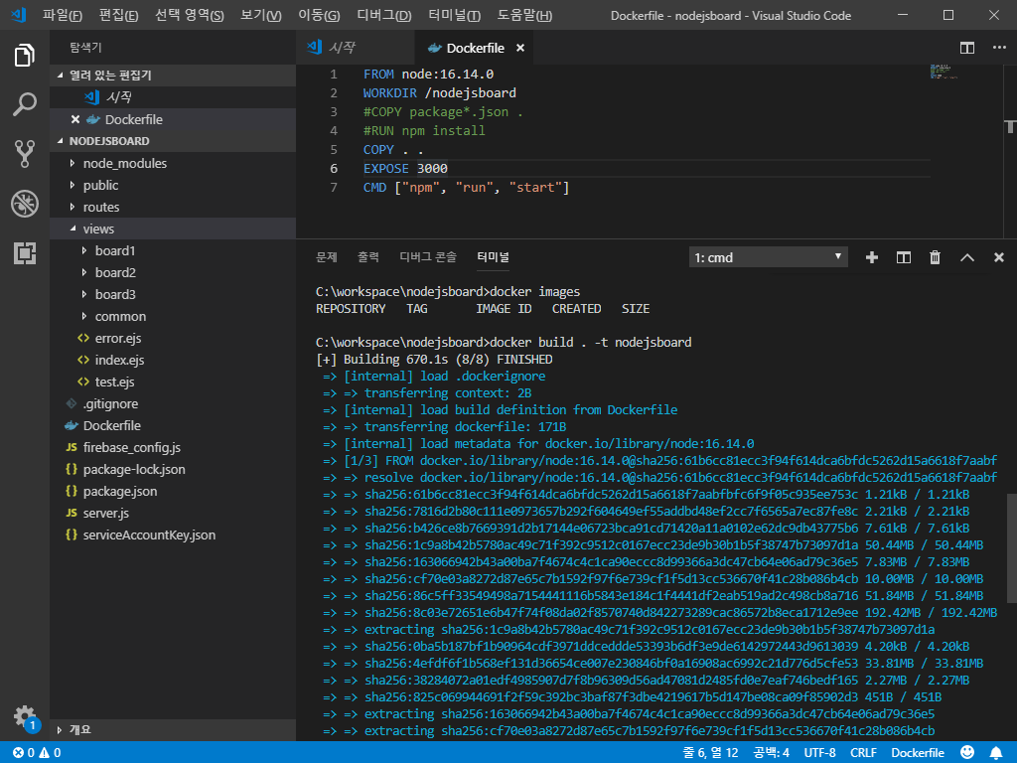Viewport: 1017px width, 763px height.
Task: Open the Explorer view in activity bar
Action: pyautogui.click(x=24, y=56)
